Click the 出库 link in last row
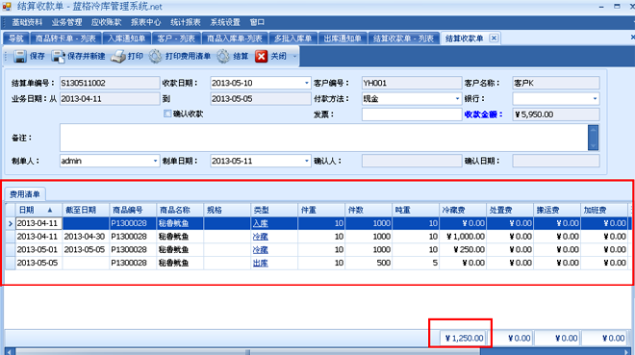The image size is (635, 355). click(261, 263)
